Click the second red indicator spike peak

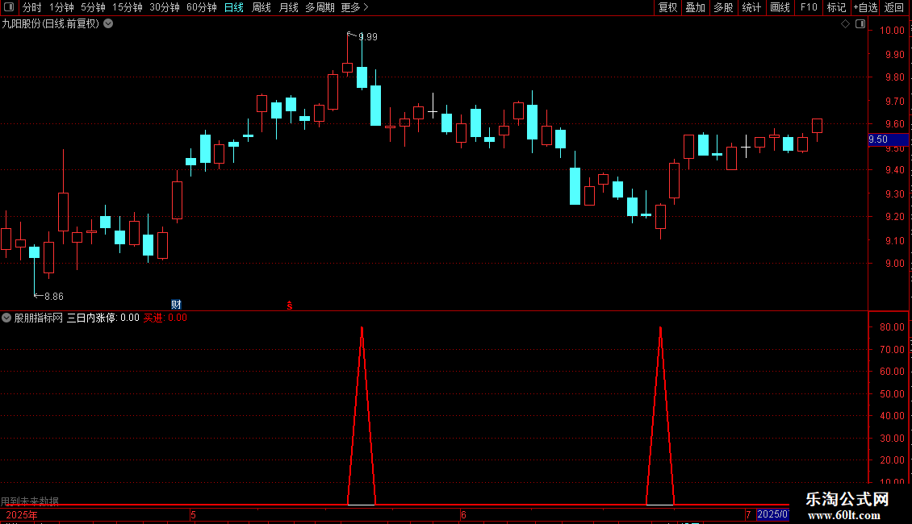tap(660, 328)
